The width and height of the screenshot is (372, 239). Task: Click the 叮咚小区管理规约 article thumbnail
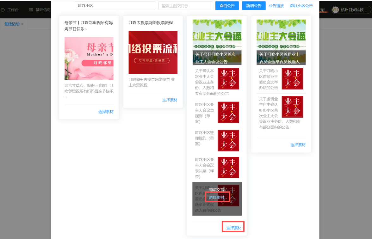click(x=228, y=140)
